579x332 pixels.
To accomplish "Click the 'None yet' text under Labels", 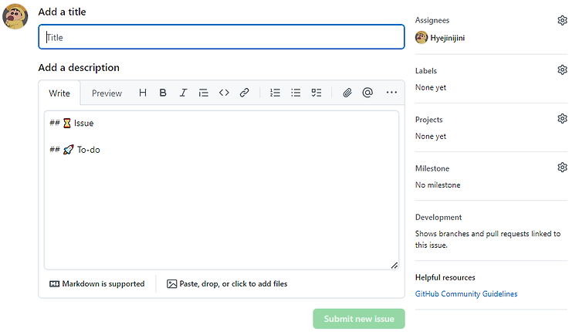I will pyautogui.click(x=431, y=87).
